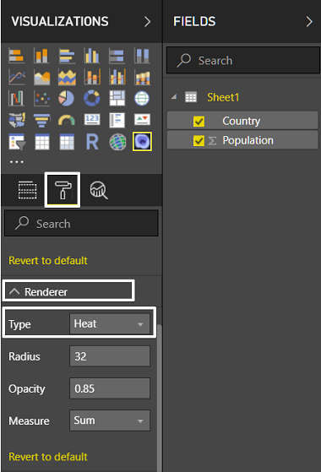
Task: Select the clustered column chart visual
Action: click(92, 56)
